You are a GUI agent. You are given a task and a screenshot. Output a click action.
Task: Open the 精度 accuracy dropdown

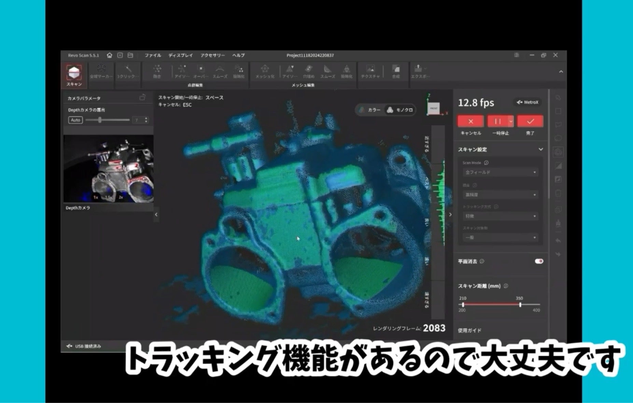click(500, 195)
